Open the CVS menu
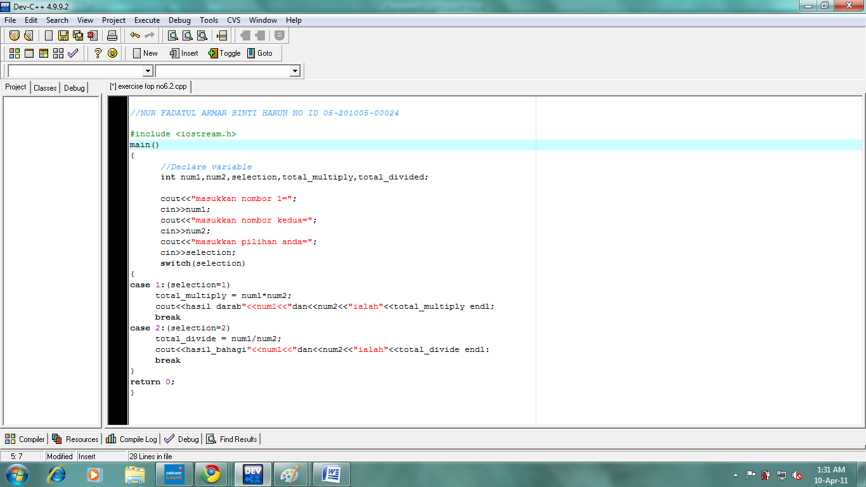The image size is (866, 487). point(234,20)
